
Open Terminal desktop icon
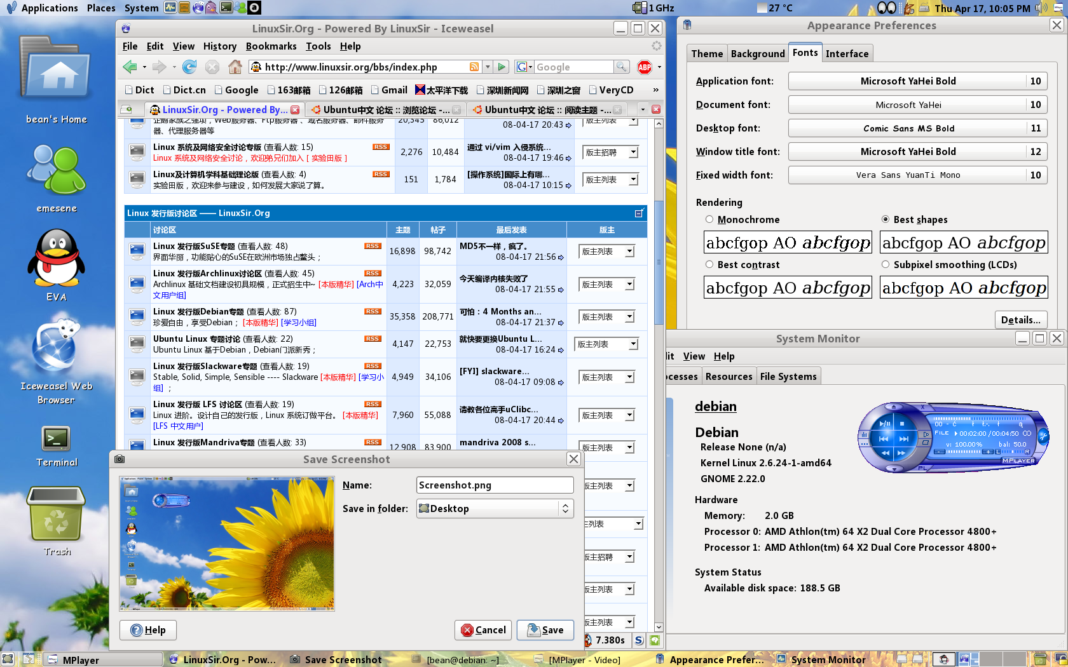pos(57,445)
